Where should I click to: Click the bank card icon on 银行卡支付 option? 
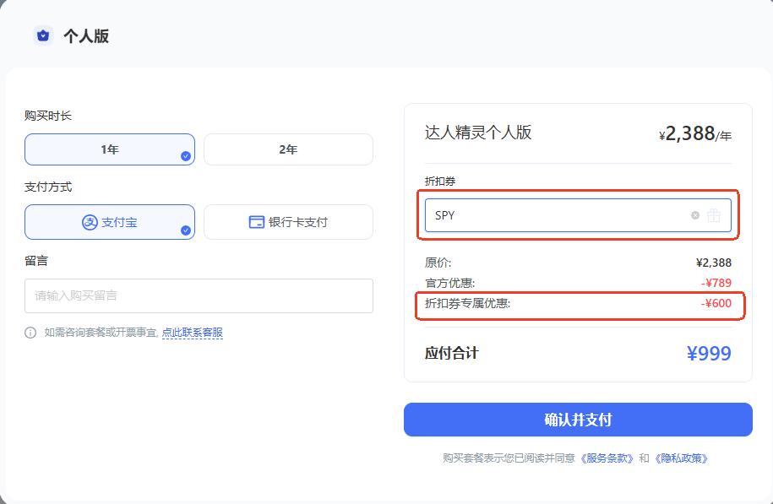[x=255, y=221]
